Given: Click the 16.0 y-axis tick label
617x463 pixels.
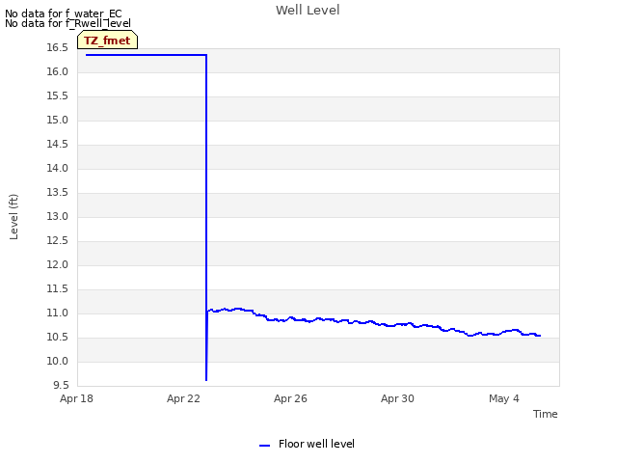Looking at the screenshot, I should 58,71.
